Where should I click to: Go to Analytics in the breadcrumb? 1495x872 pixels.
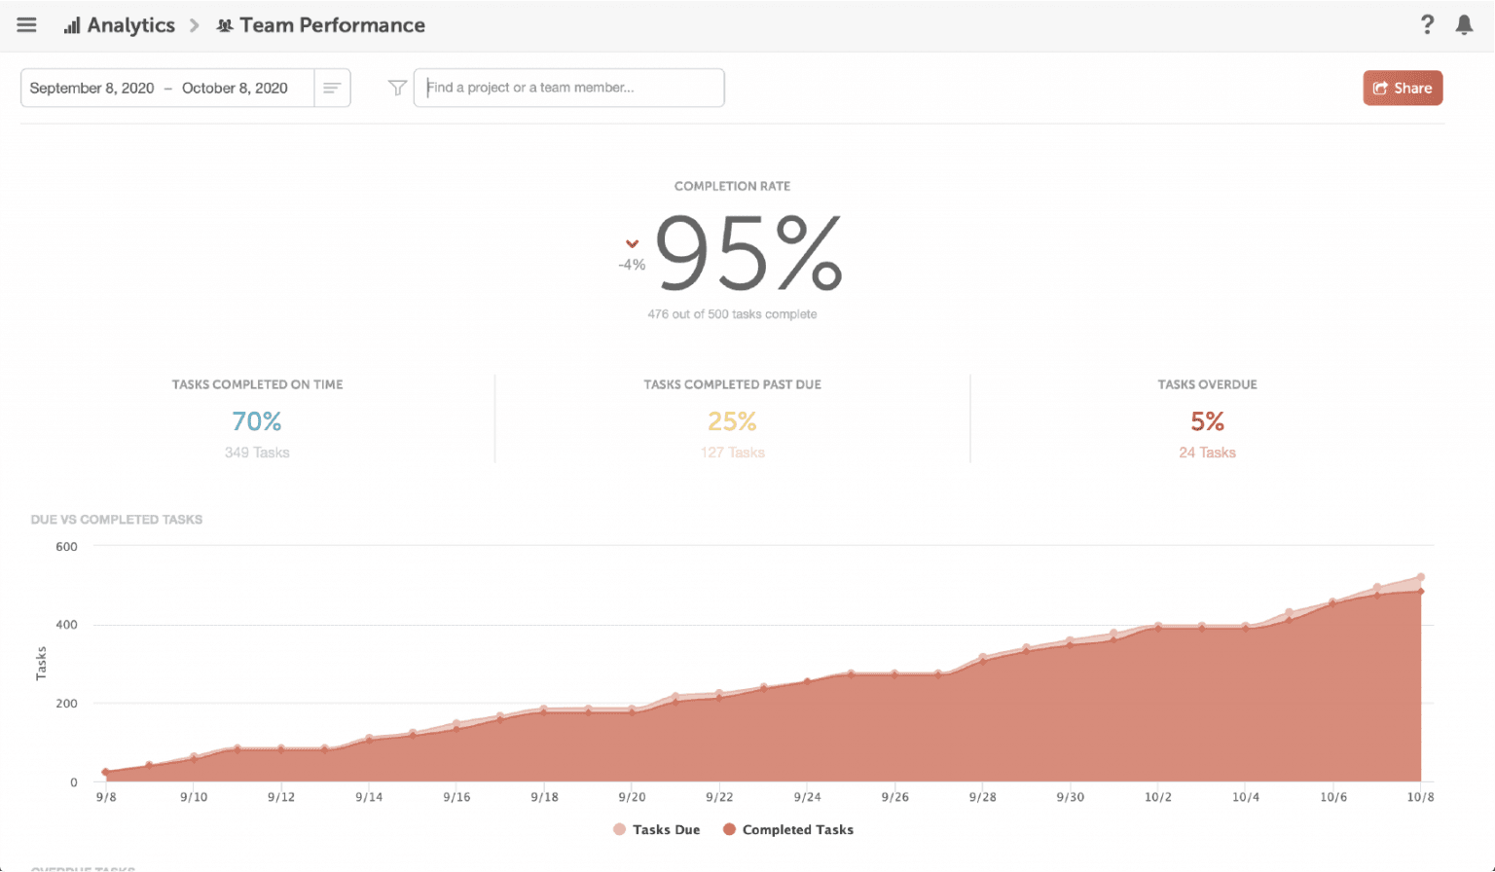[x=129, y=25]
